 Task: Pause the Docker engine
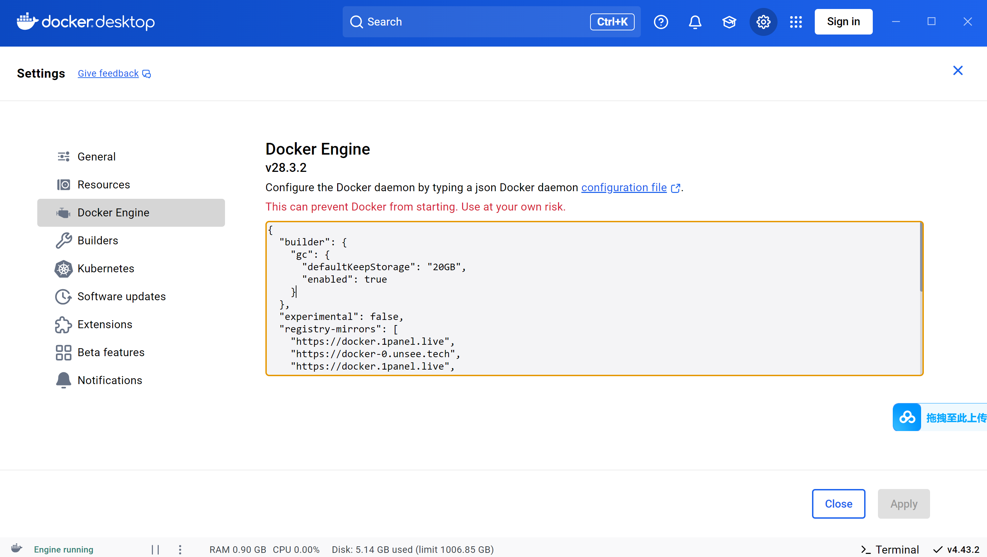155,549
